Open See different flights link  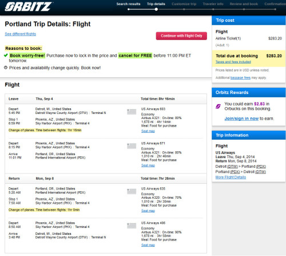tap(21, 34)
